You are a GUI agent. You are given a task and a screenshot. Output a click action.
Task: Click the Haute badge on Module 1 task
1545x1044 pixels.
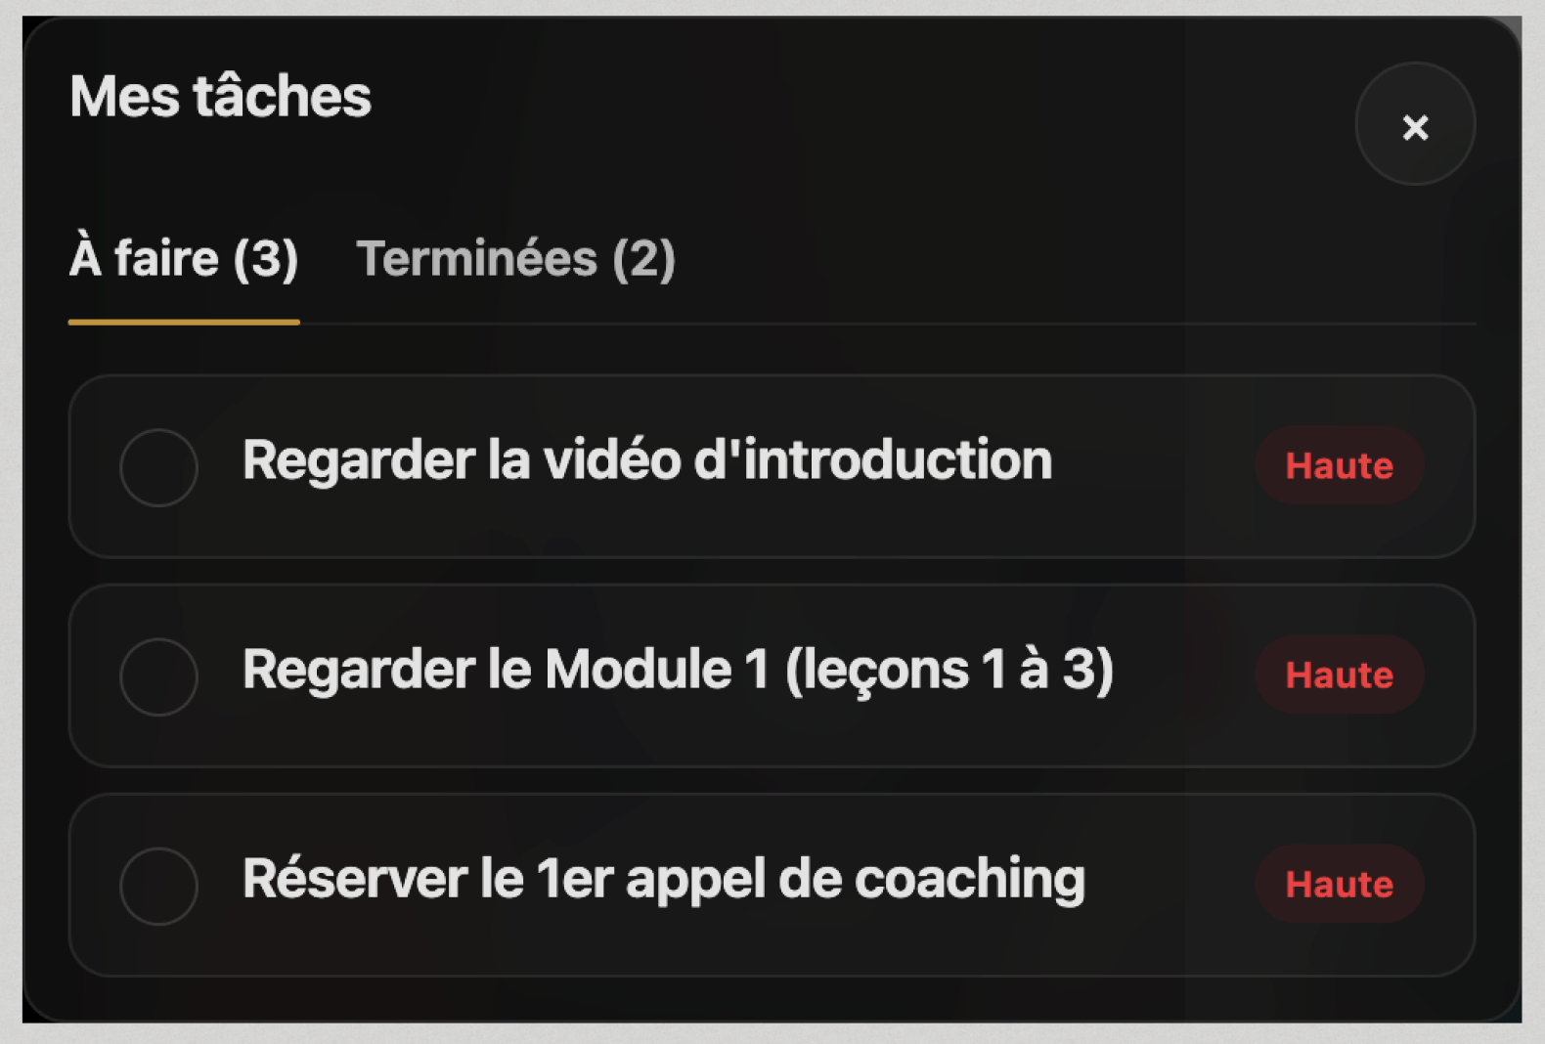pos(1339,675)
